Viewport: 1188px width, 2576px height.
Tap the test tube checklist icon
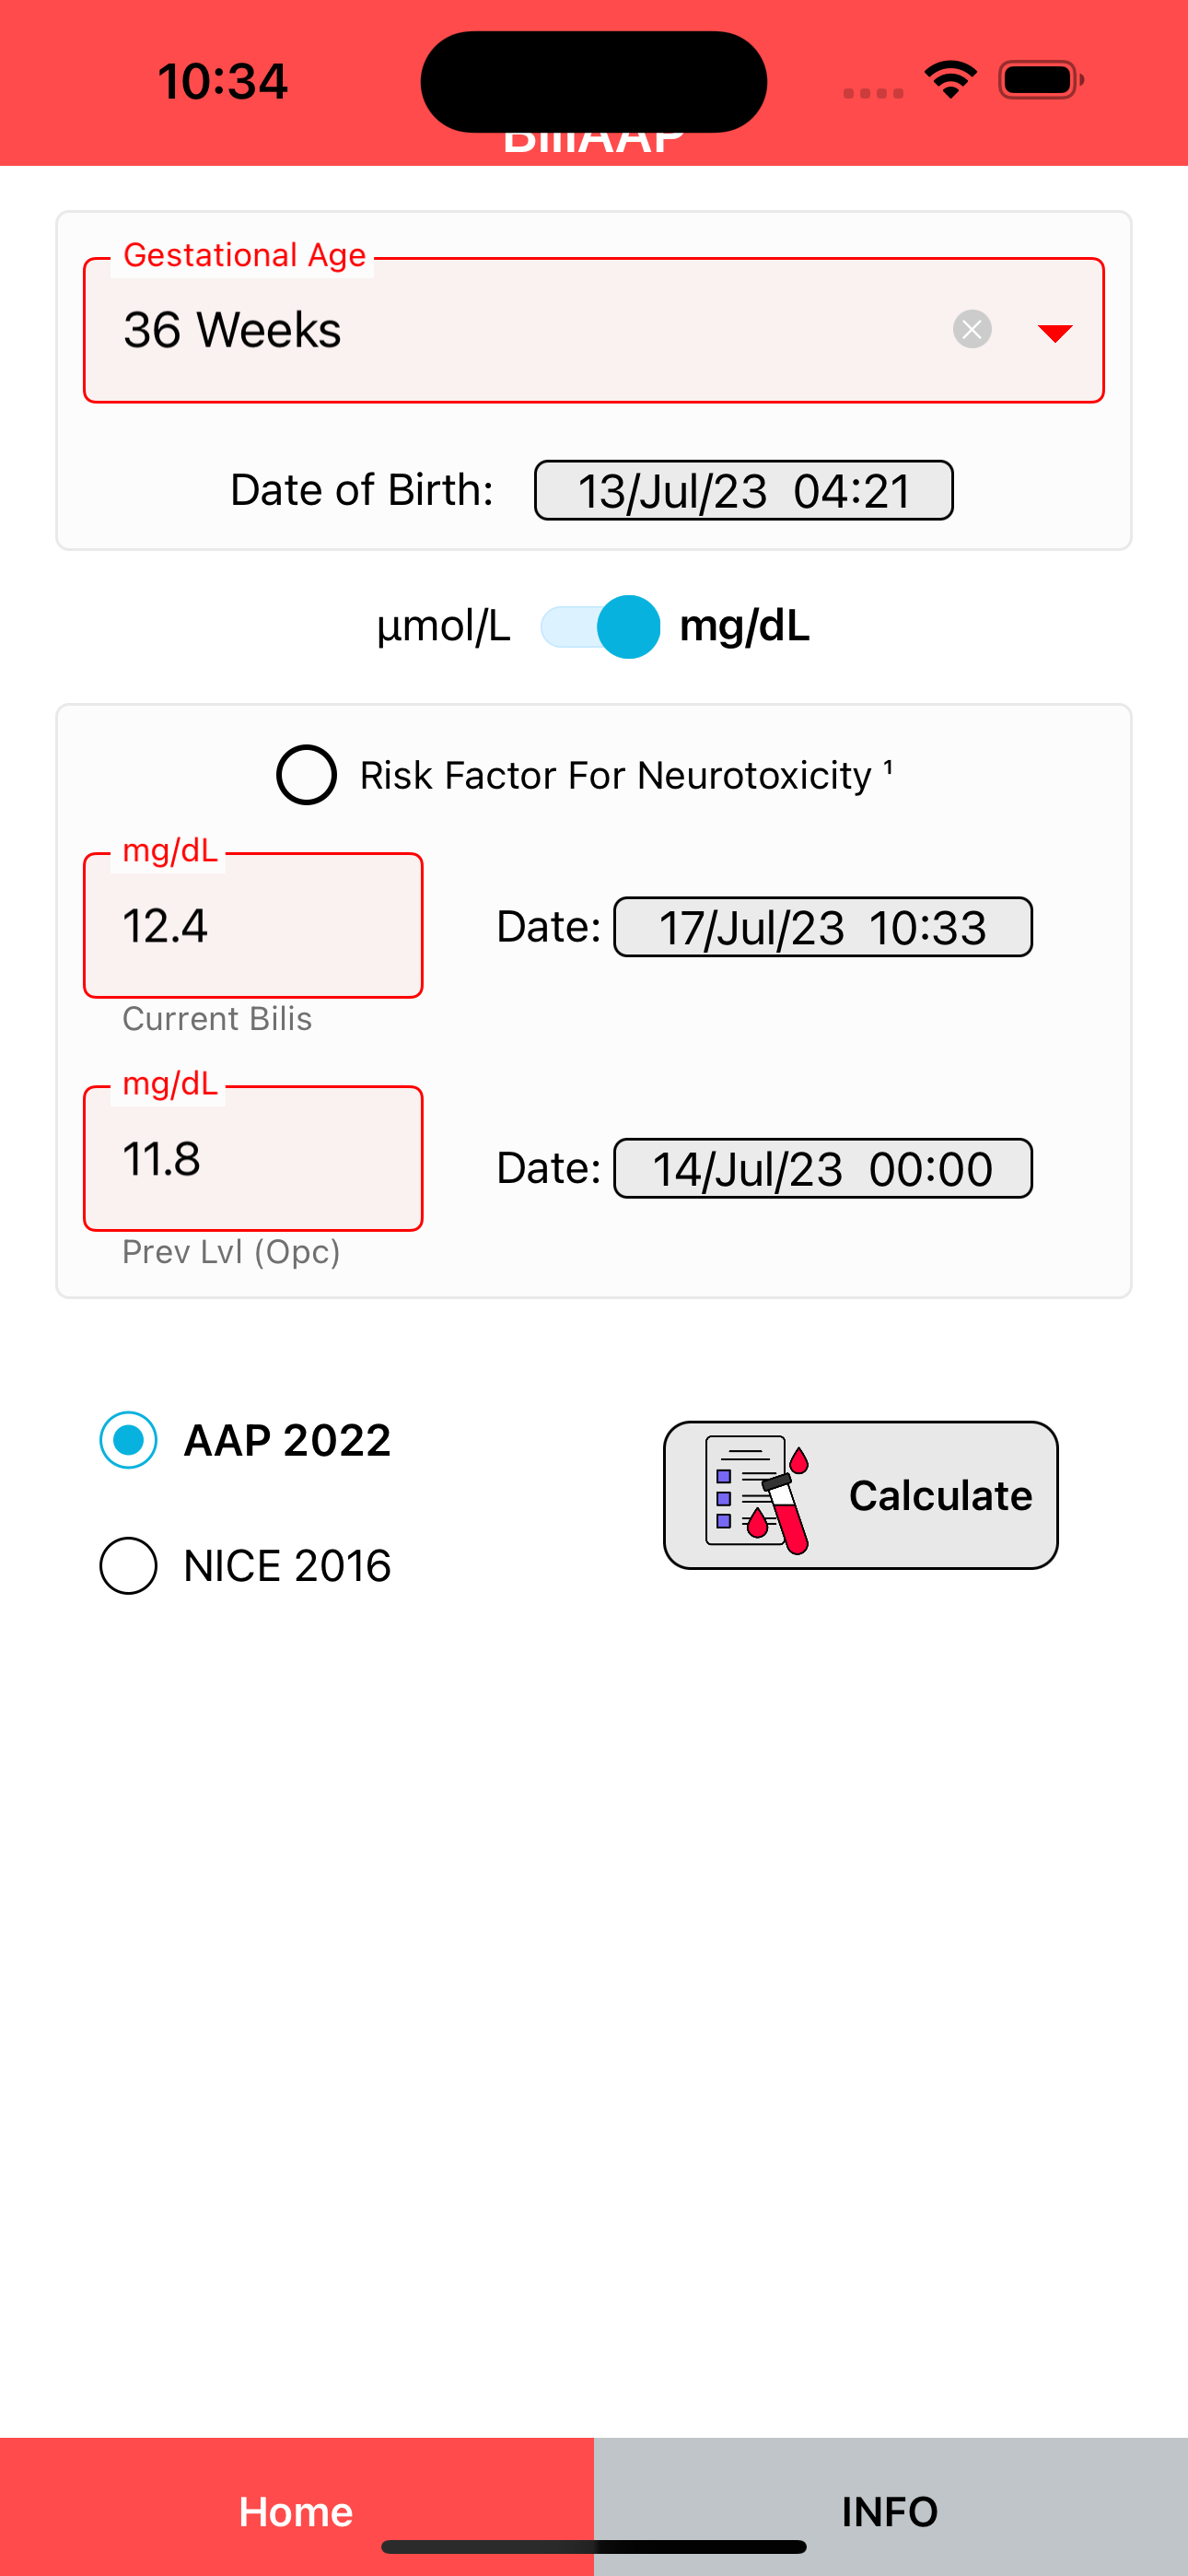(757, 1495)
